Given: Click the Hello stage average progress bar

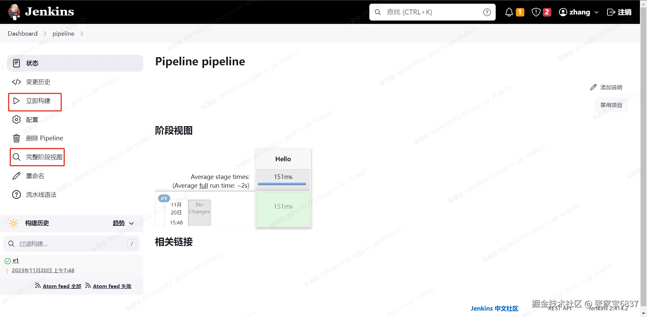Looking at the screenshot, I should (282, 184).
